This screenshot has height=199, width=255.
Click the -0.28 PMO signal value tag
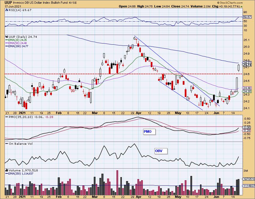(x=247, y=131)
